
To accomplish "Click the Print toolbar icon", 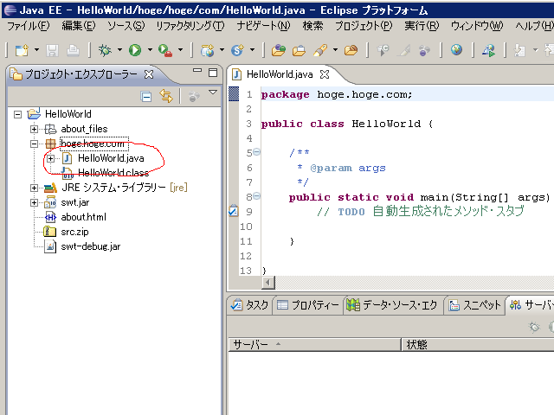I will 73,50.
